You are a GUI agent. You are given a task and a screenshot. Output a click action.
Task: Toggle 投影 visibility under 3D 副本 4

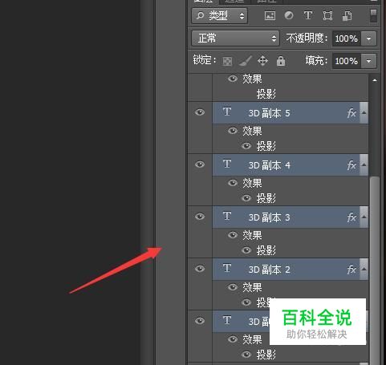[x=246, y=198]
